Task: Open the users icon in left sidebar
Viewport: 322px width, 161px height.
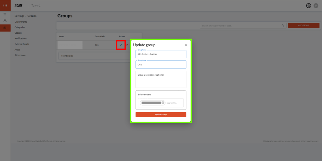Action: (x=5, y=20)
